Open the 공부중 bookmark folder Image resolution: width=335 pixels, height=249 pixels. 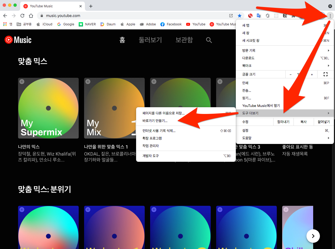(x=24, y=24)
